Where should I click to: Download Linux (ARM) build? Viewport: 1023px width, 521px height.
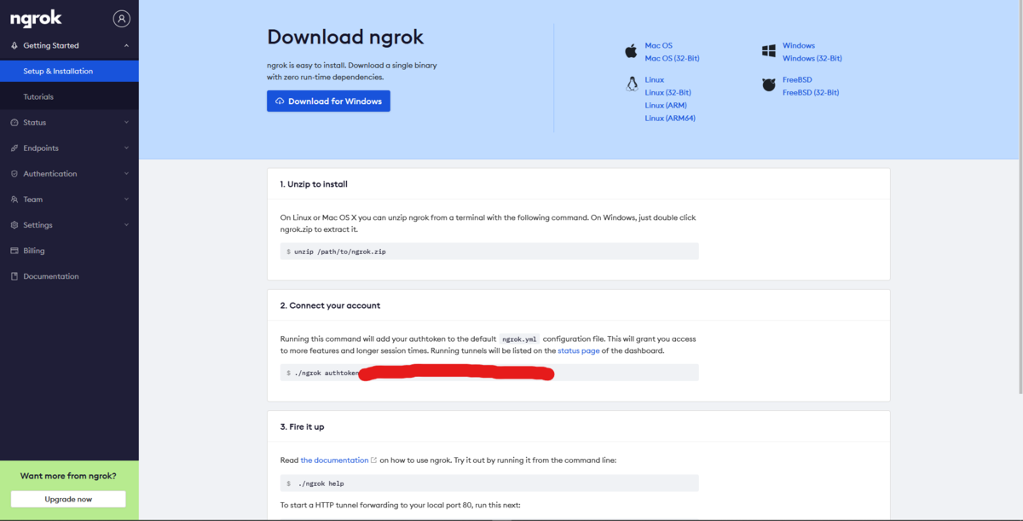point(666,106)
